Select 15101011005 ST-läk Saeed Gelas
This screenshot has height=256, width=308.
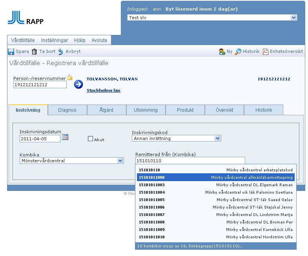pyautogui.click(x=216, y=200)
